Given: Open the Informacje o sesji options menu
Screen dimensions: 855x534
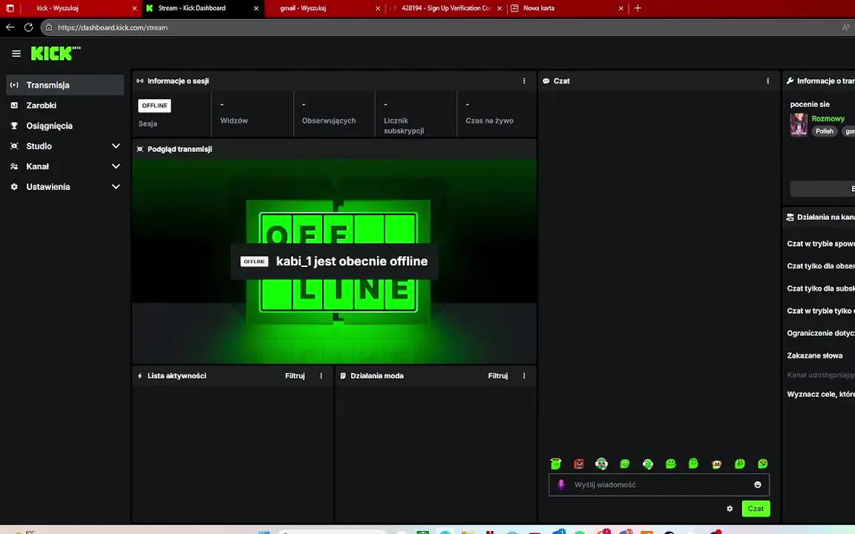Looking at the screenshot, I should click(x=524, y=81).
